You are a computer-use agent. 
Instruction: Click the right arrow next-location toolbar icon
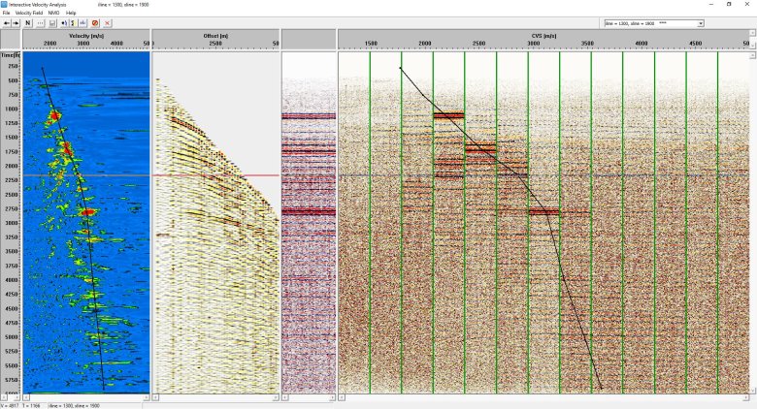(x=16, y=22)
